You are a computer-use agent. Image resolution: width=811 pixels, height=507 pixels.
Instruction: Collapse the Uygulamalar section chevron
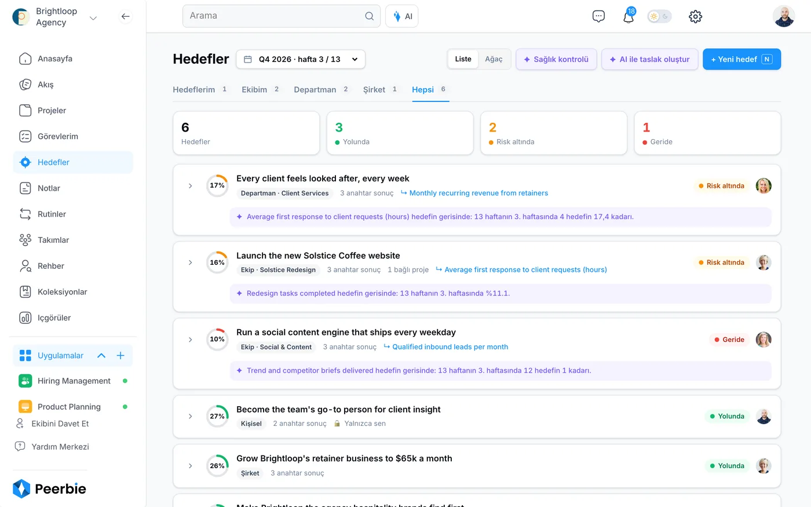pos(101,356)
